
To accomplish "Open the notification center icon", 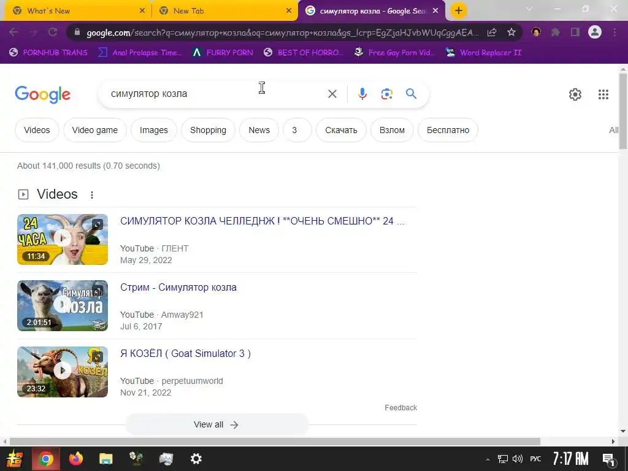I will [609, 459].
